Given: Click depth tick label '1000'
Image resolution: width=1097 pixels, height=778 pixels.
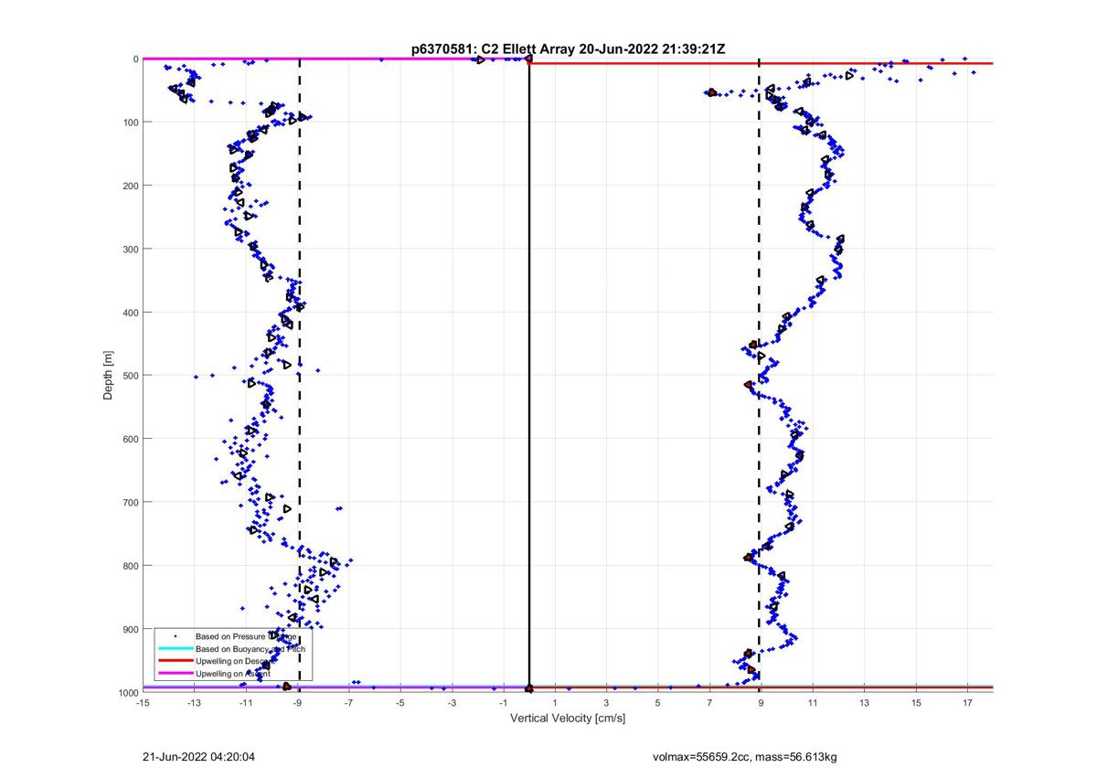Looking at the screenshot, I should 127,692.
